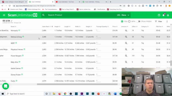Open Everything Kids Pos bookmark

coord(115,9)
